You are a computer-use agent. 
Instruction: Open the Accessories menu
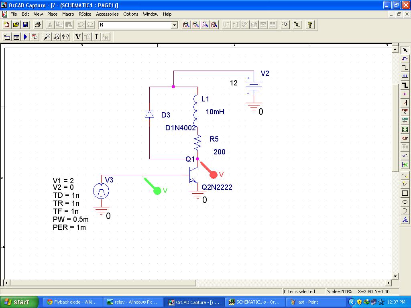[107, 14]
